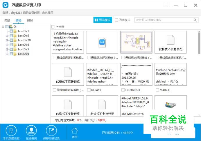
Task: Check the DELAY.H file checkbox
Action: pos(89,90)
